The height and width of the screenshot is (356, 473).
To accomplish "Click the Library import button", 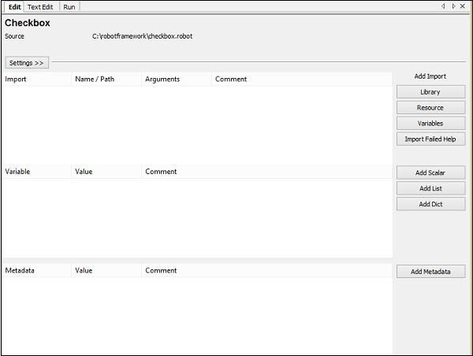I will [430, 92].
